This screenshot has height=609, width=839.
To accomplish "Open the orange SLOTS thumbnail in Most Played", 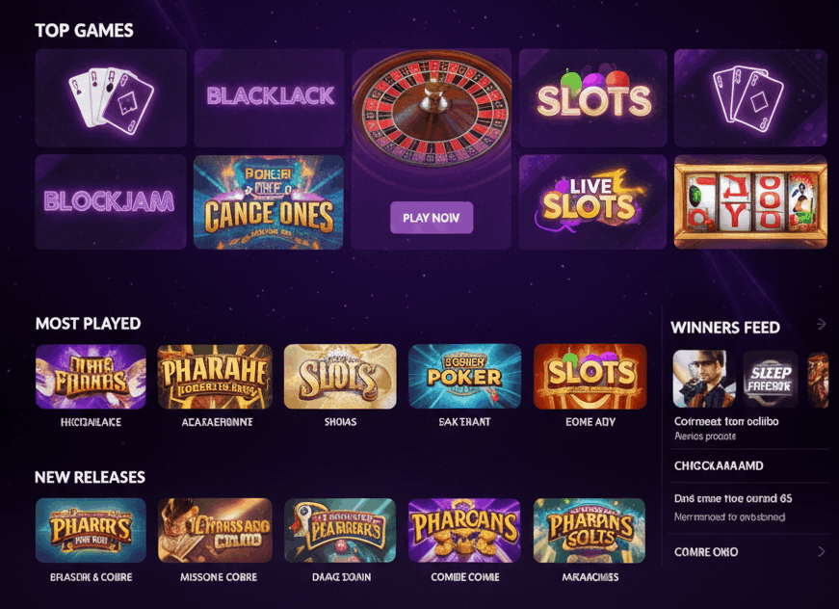I will (590, 376).
